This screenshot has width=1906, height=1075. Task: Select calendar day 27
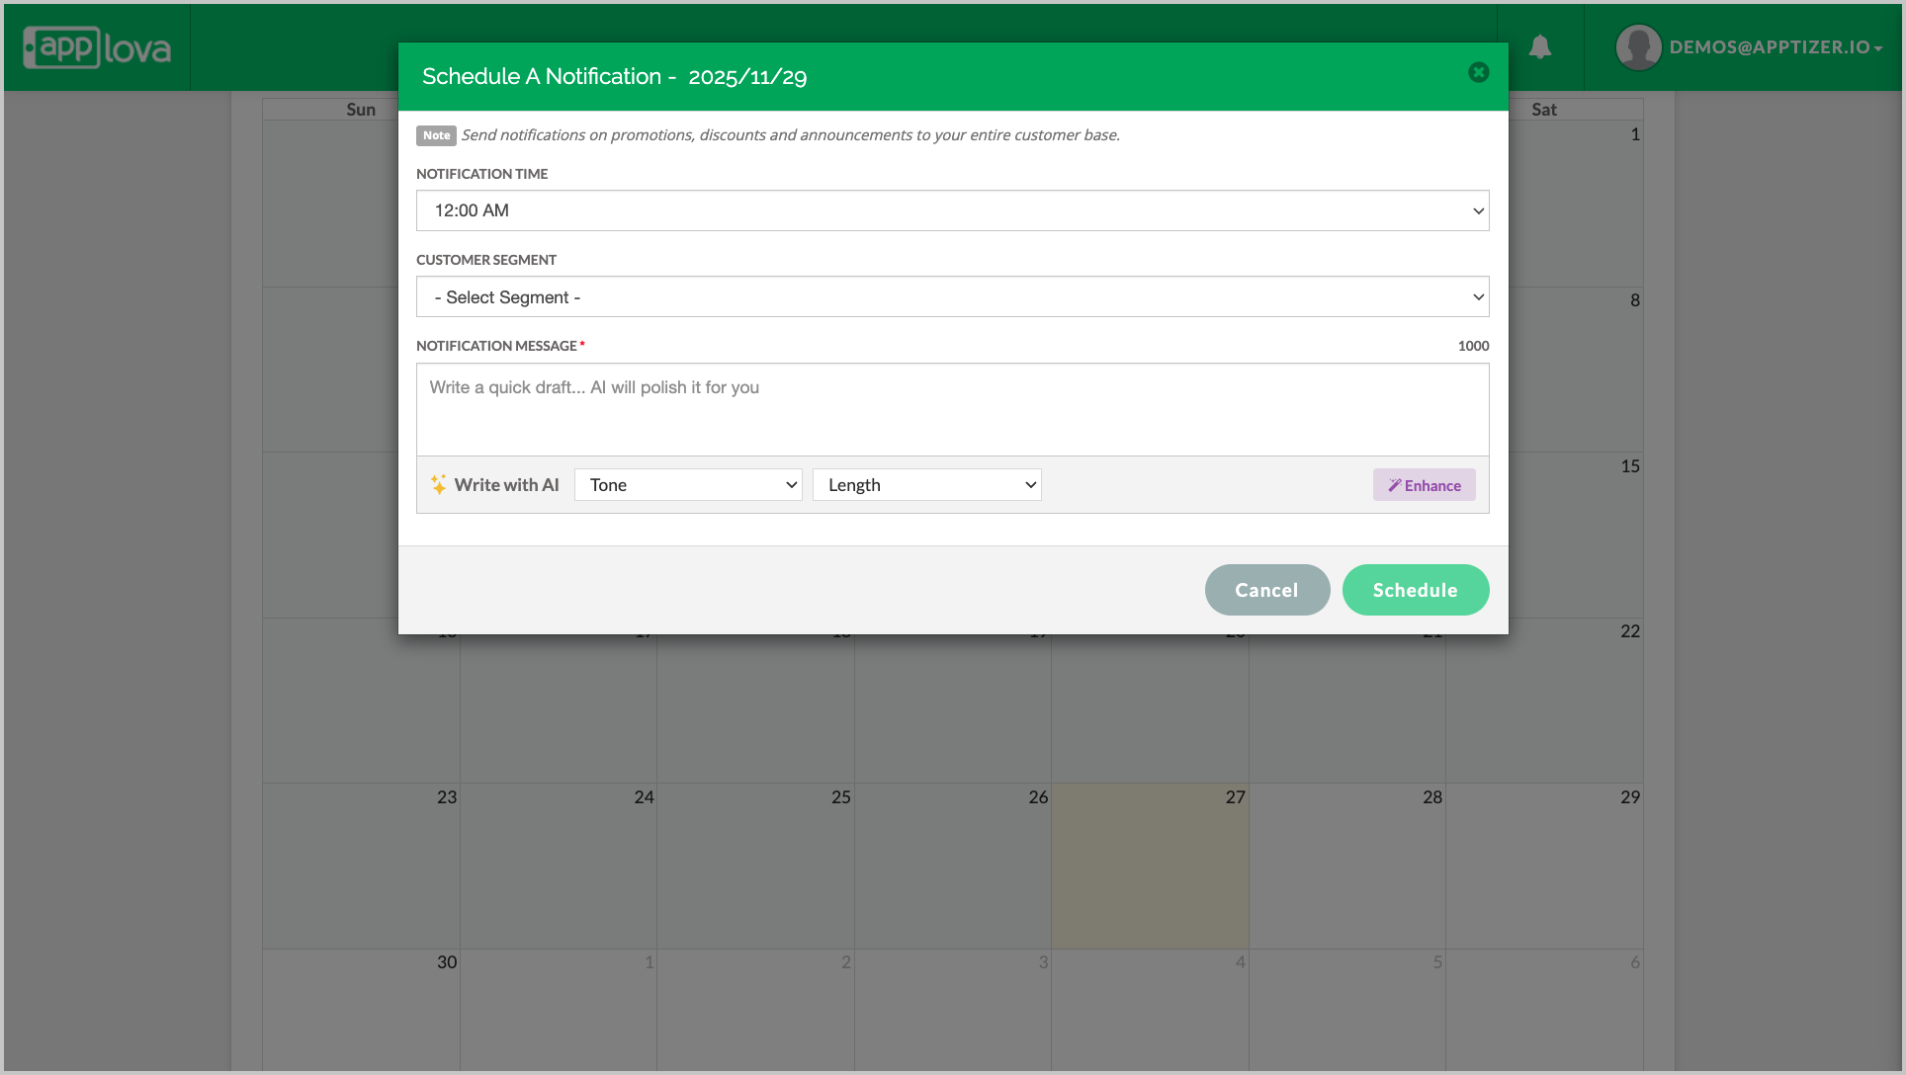click(1149, 866)
